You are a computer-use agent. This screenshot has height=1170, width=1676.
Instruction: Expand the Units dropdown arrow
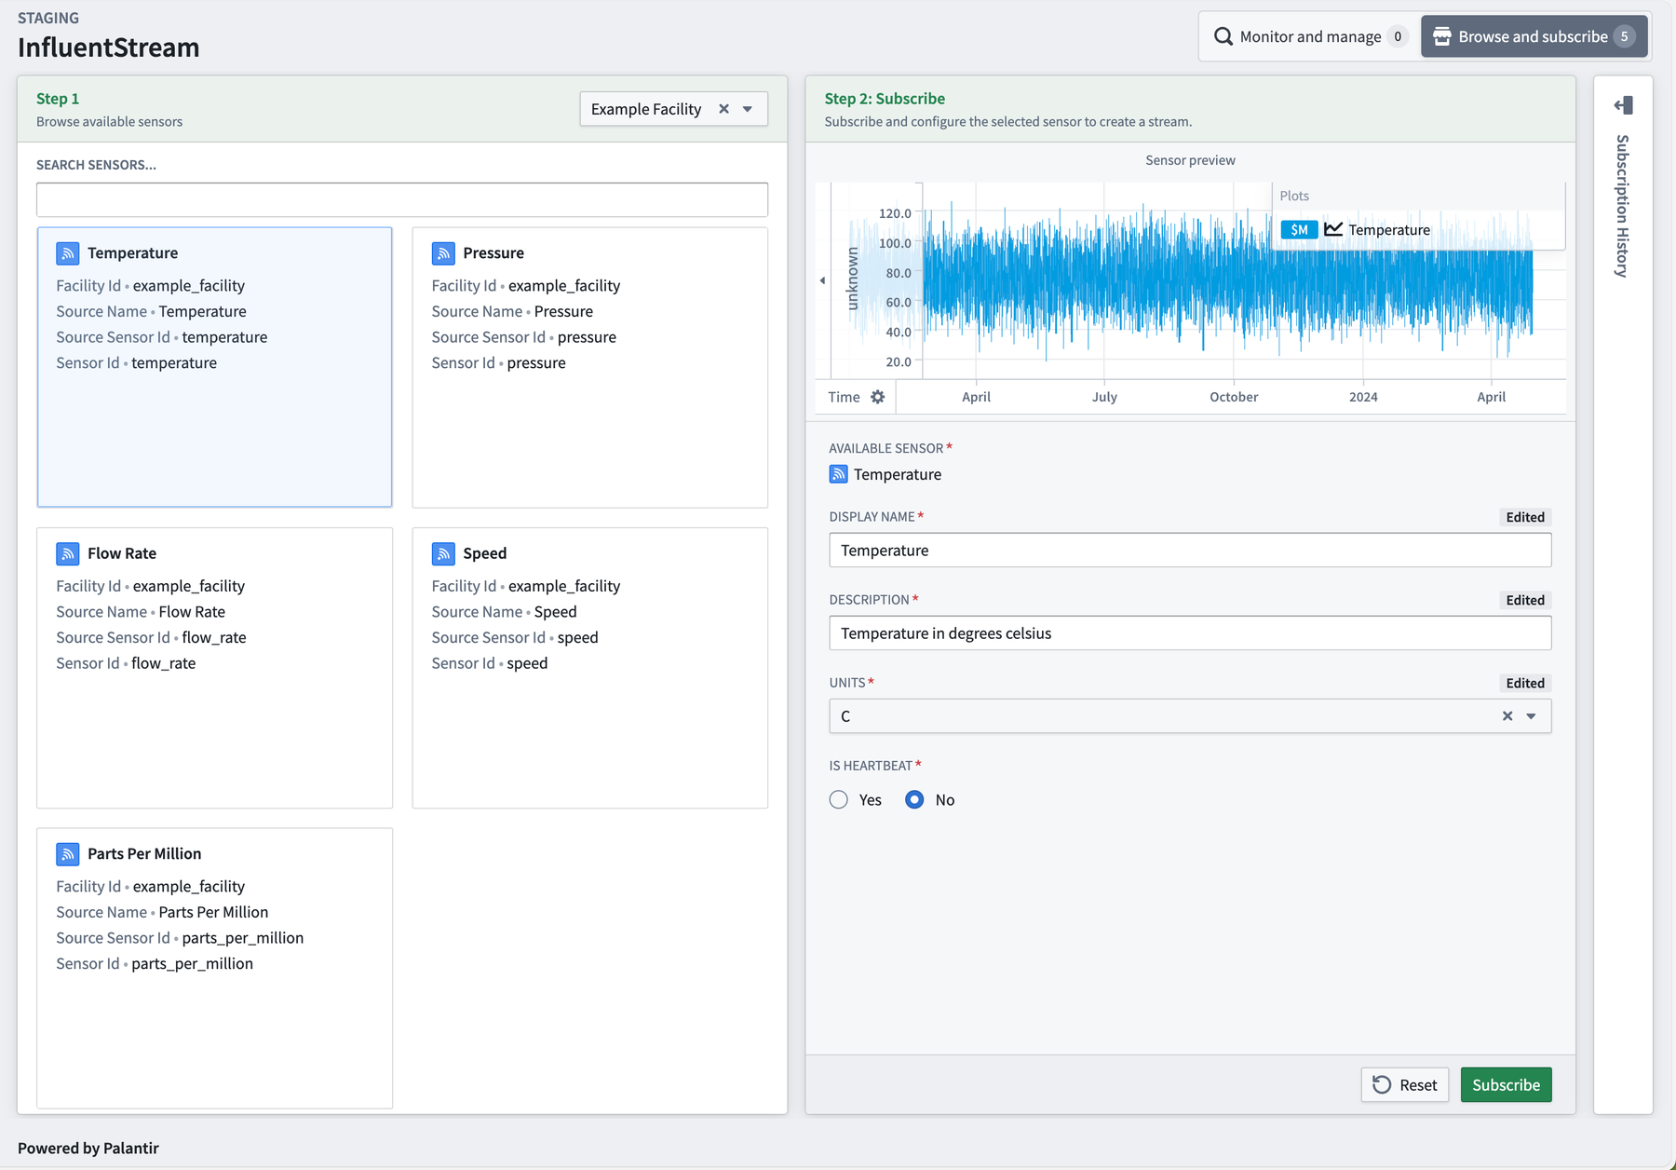point(1532,716)
